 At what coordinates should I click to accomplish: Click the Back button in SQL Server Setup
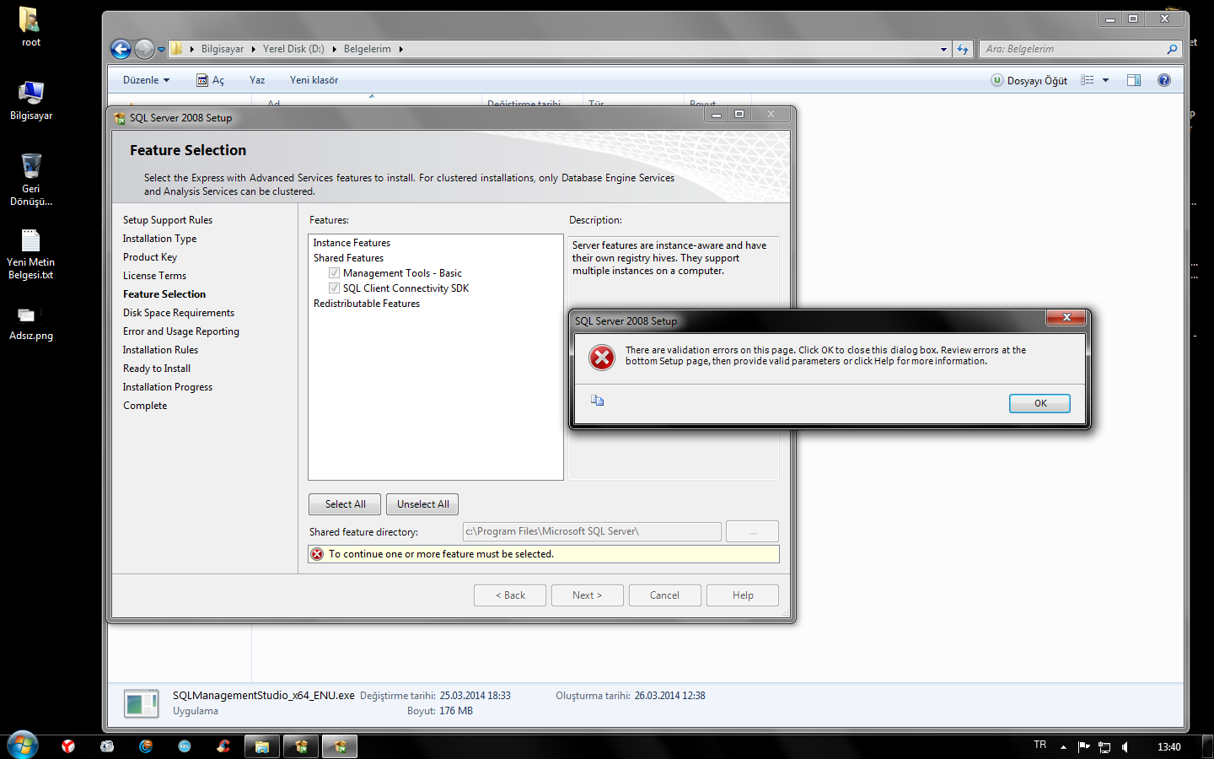pyautogui.click(x=510, y=595)
